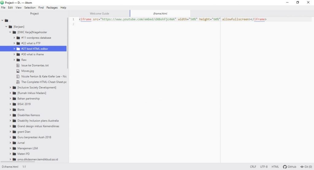
Task: Click the Manajemen LSM folder icon
Action: click(14, 148)
